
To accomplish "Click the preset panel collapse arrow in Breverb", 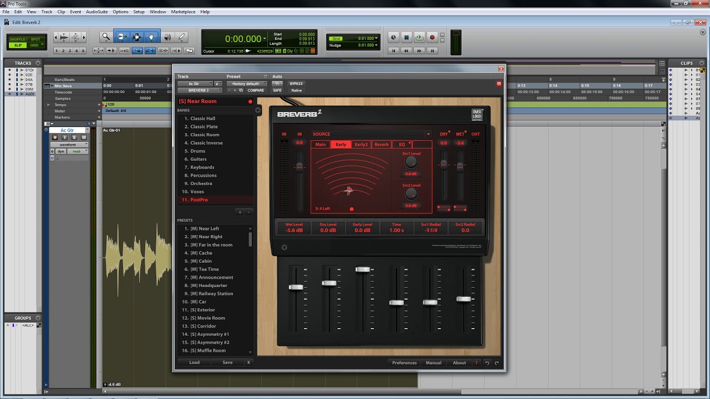I will pos(258,110).
